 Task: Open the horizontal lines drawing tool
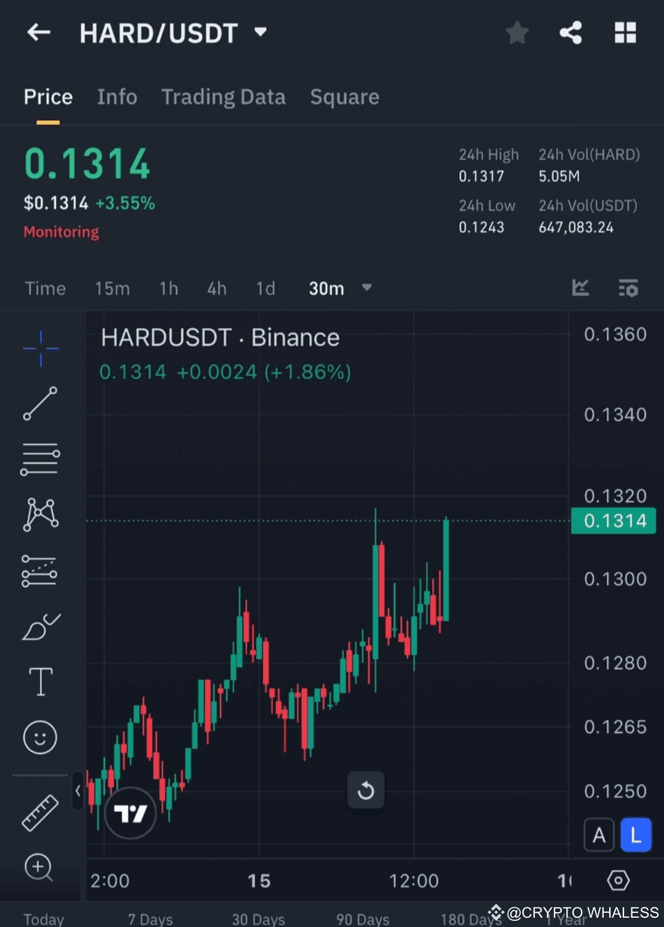pyautogui.click(x=39, y=458)
